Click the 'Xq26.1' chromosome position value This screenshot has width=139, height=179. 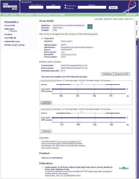(x=63, y=57)
